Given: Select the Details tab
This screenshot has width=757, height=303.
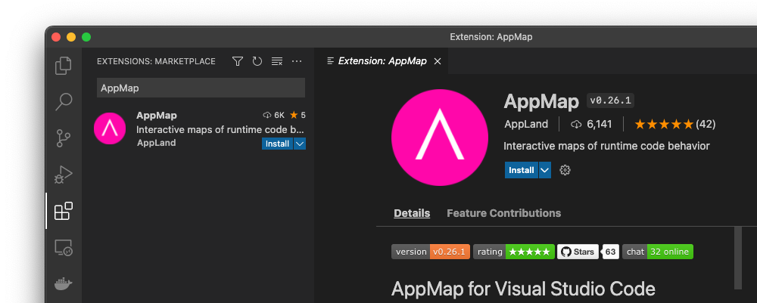Looking at the screenshot, I should pos(412,213).
